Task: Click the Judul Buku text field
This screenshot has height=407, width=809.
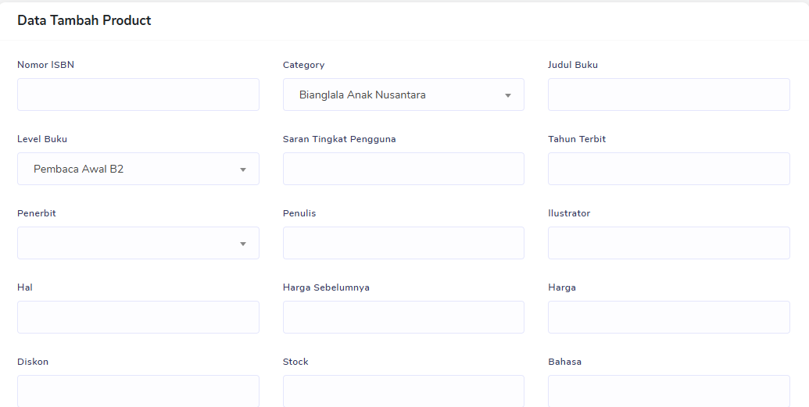Action: [668, 95]
